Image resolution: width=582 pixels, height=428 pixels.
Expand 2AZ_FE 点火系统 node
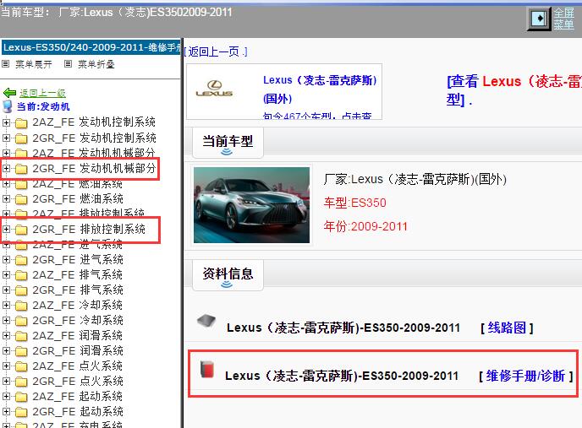(6, 366)
